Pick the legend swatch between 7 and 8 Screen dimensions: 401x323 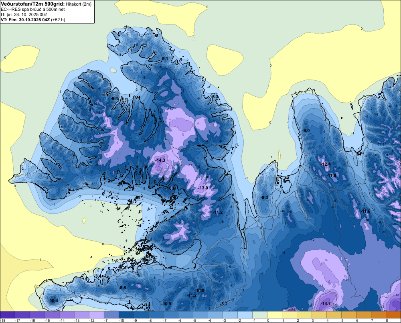pyautogui.click(x=378, y=315)
